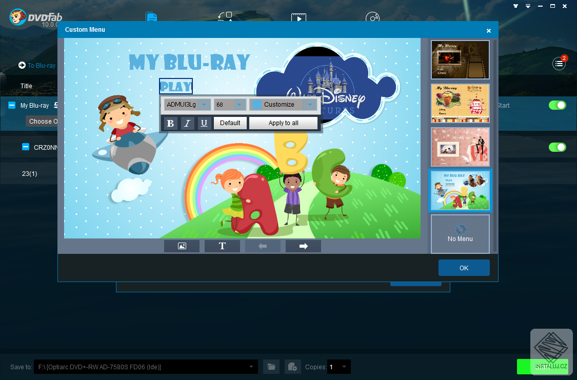Click the Title column header
The width and height of the screenshot is (577, 380).
click(x=26, y=86)
